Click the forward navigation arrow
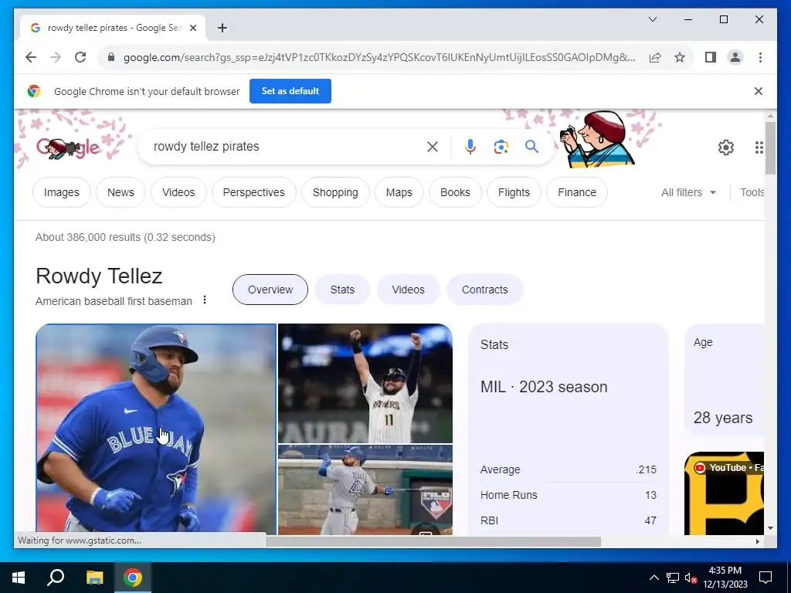This screenshot has height=593, width=791. point(56,57)
